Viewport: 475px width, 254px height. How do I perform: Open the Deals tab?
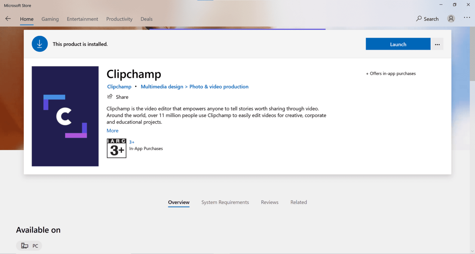[x=147, y=19]
